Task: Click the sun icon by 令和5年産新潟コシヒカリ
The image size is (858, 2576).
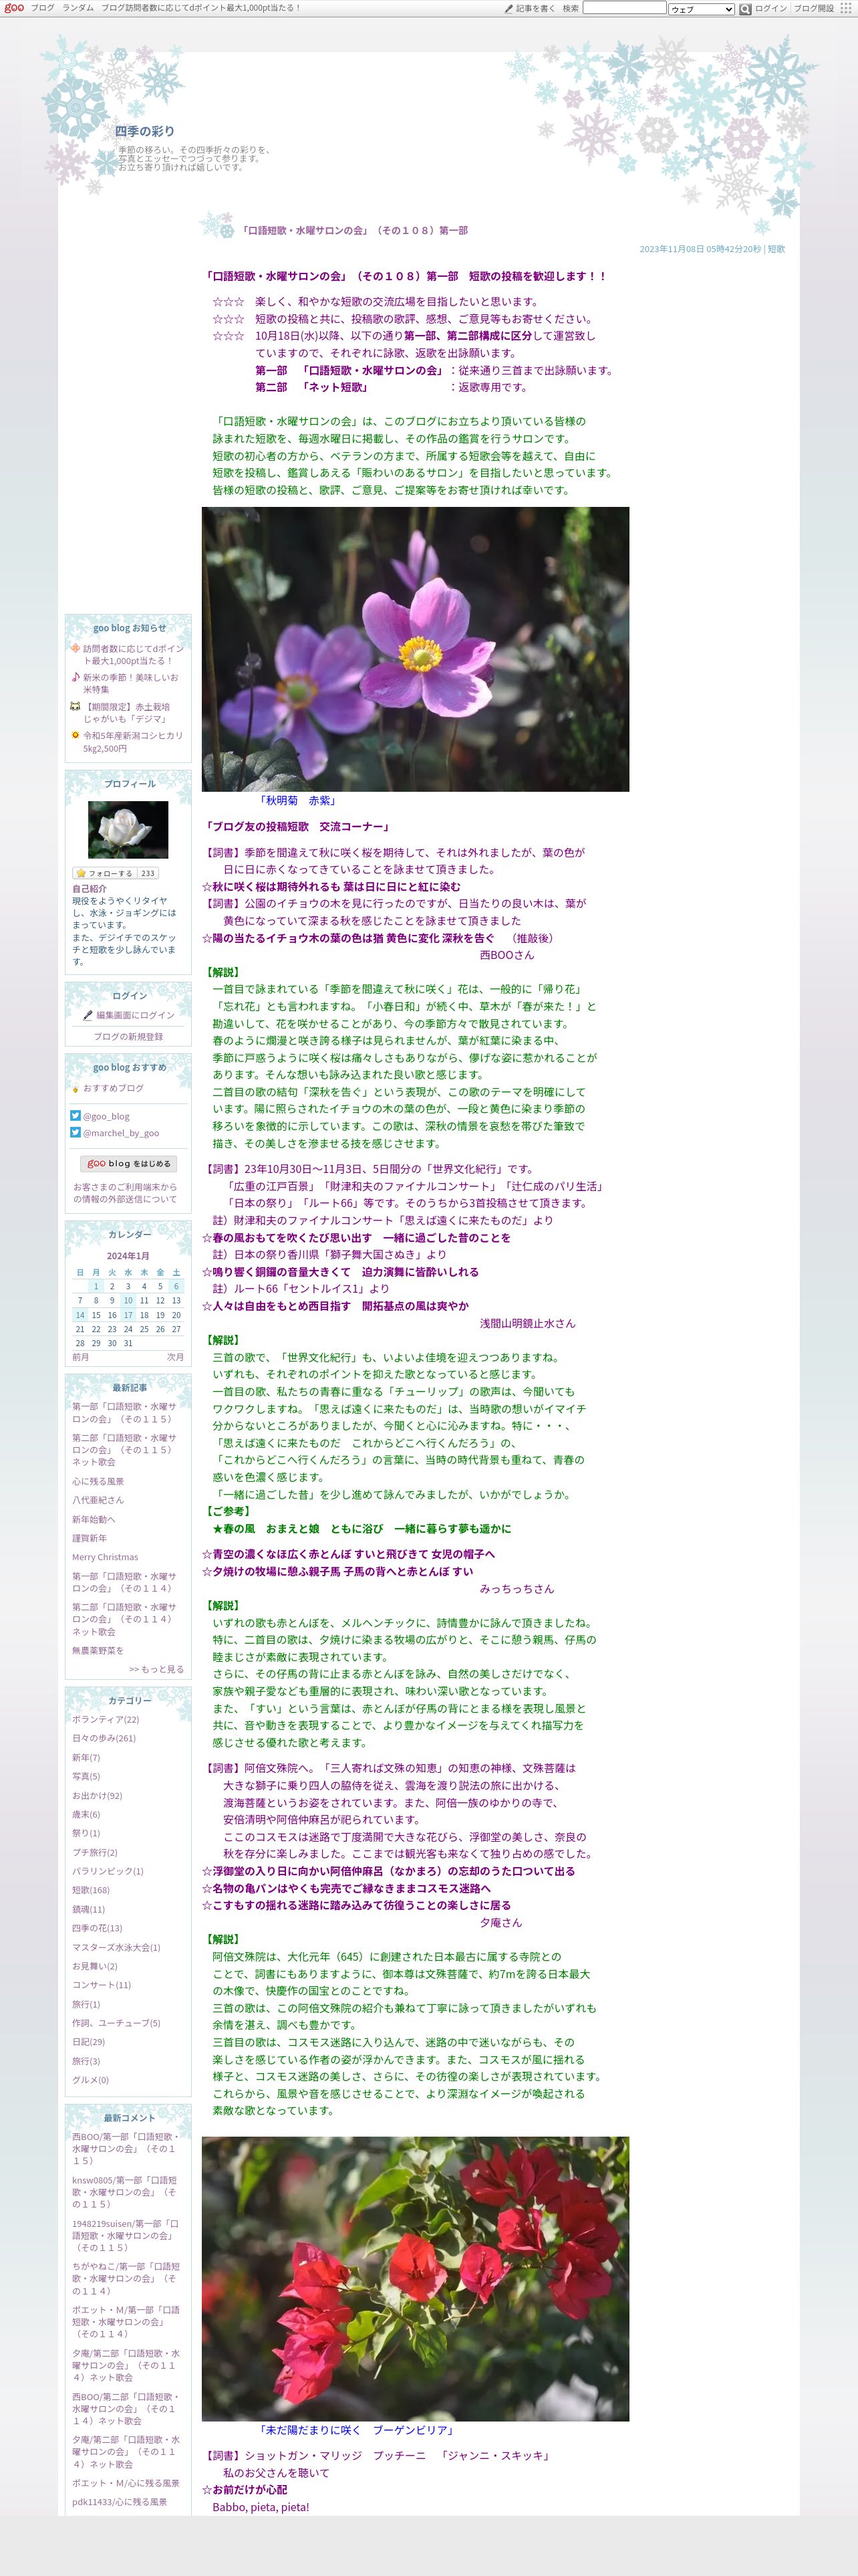Action: (x=75, y=735)
